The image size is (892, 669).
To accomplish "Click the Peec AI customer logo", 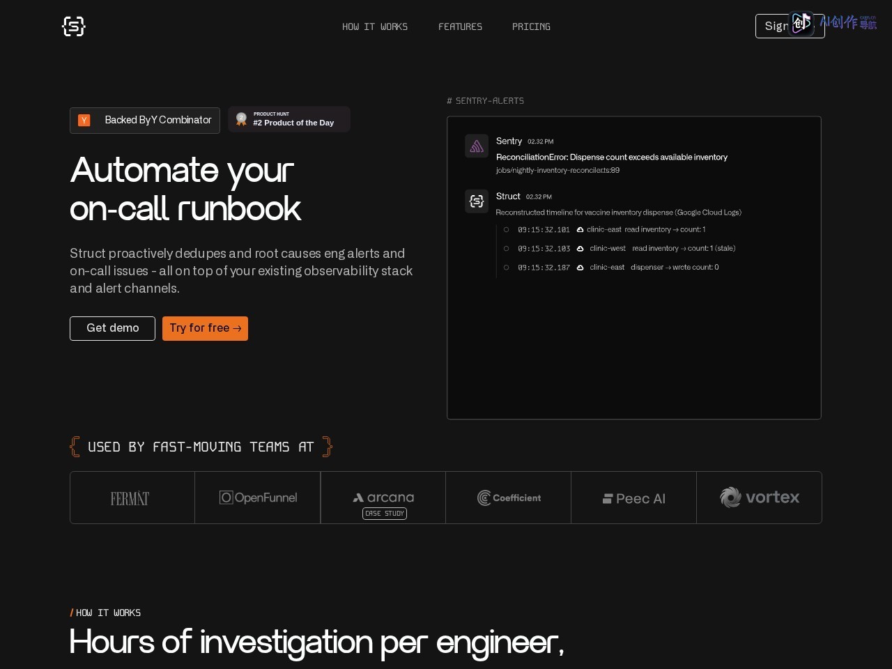I will (634, 498).
